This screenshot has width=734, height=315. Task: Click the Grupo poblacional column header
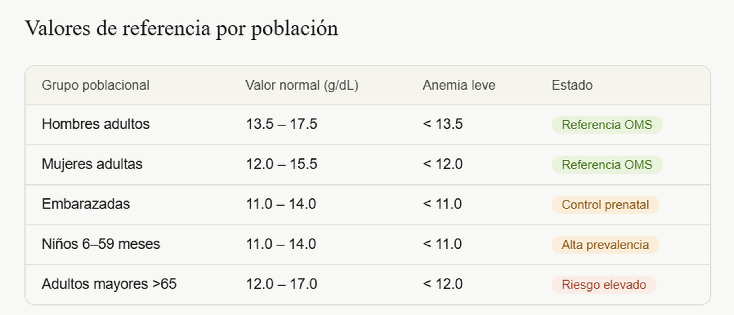tap(95, 85)
